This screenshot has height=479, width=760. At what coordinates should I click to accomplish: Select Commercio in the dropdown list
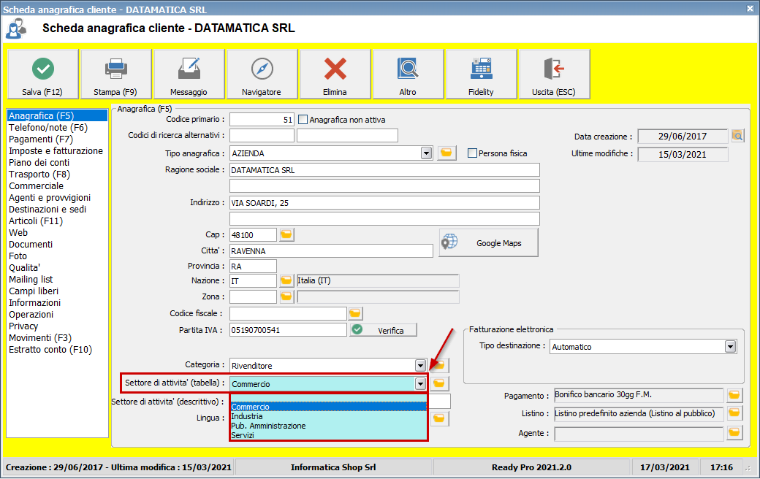coord(329,407)
